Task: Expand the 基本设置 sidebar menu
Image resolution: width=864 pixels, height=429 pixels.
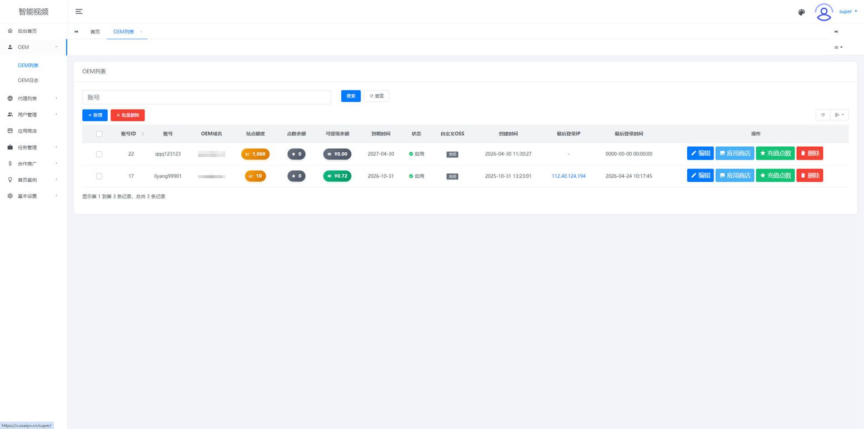Action: tap(33, 196)
